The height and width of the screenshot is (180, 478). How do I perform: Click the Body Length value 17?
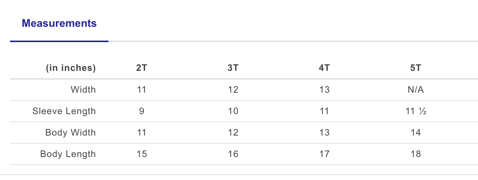tap(324, 154)
